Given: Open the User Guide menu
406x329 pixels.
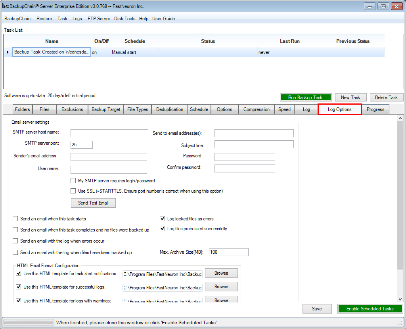Looking at the screenshot, I should pyautogui.click(x=163, y=19).
